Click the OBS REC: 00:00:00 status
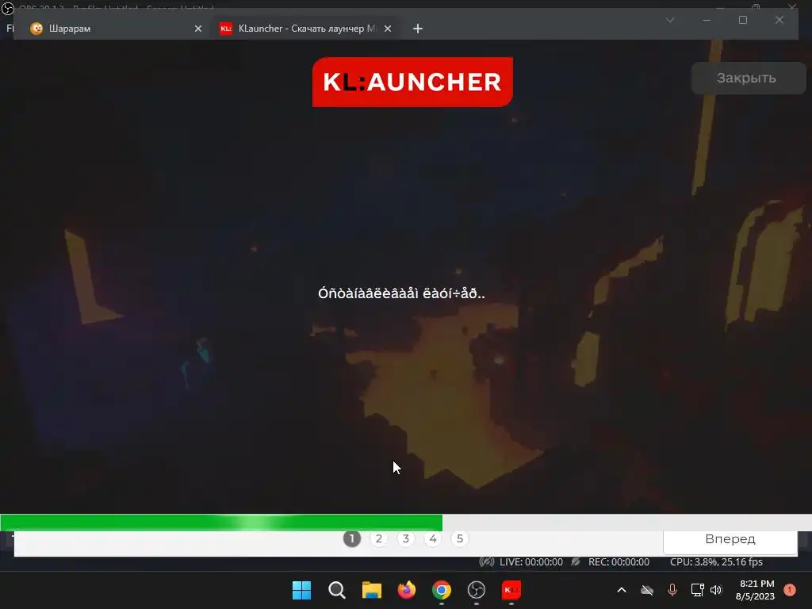The height and width of the screenshot is (609, 812). (x=619, y=562)
